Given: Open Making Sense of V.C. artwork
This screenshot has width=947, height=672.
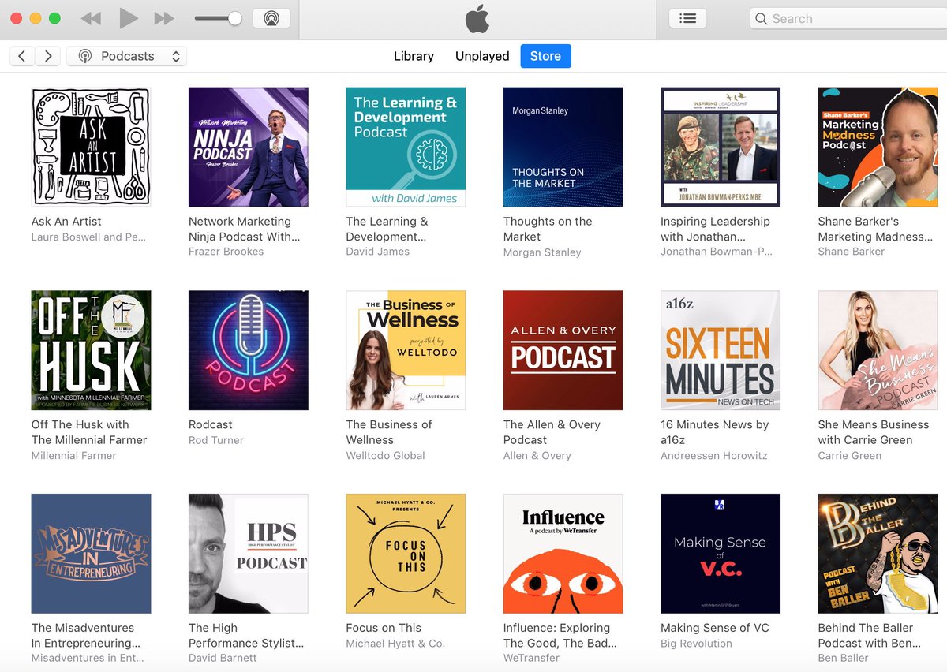Looking at the screenshot, I should 721,554.
